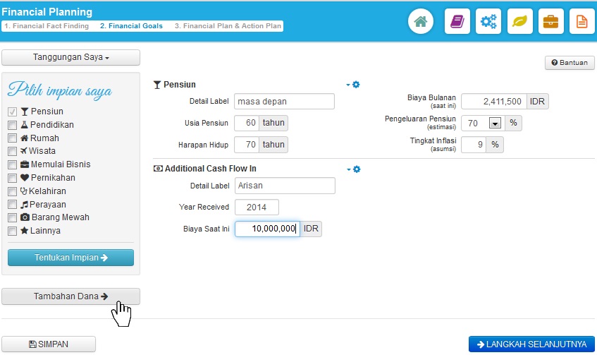Screen dimensions: 597x355
Task: Expand the Tanggungan Saya dropdown
Action: point(71,57)
